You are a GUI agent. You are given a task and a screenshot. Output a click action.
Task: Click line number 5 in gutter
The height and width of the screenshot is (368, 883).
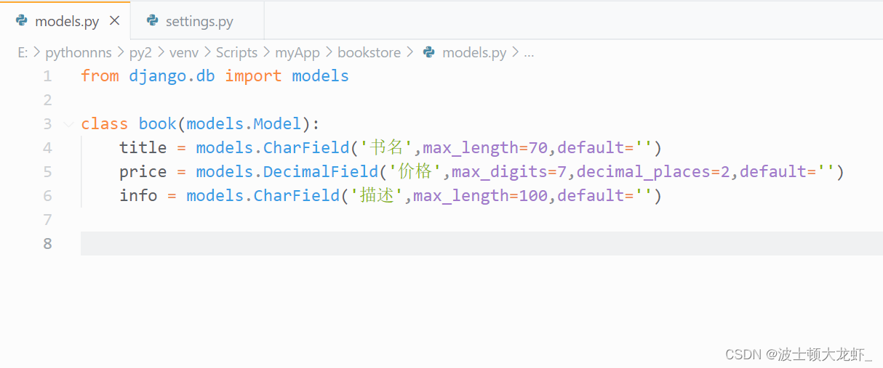[x=47, y=172]
